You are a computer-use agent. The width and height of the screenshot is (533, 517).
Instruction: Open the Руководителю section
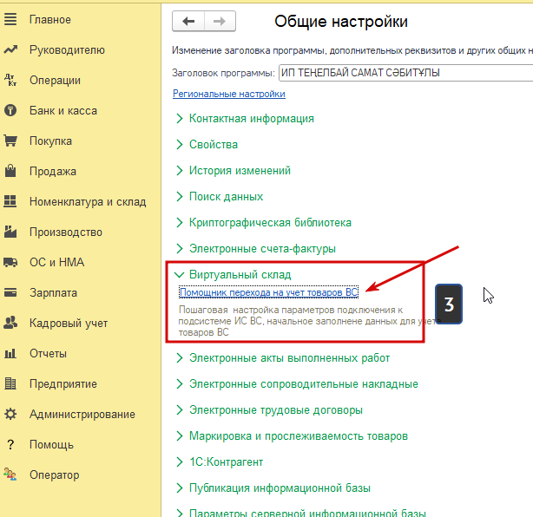68,50
